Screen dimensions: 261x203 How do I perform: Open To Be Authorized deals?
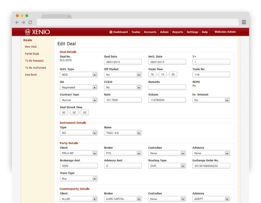(x=35, y=68)
